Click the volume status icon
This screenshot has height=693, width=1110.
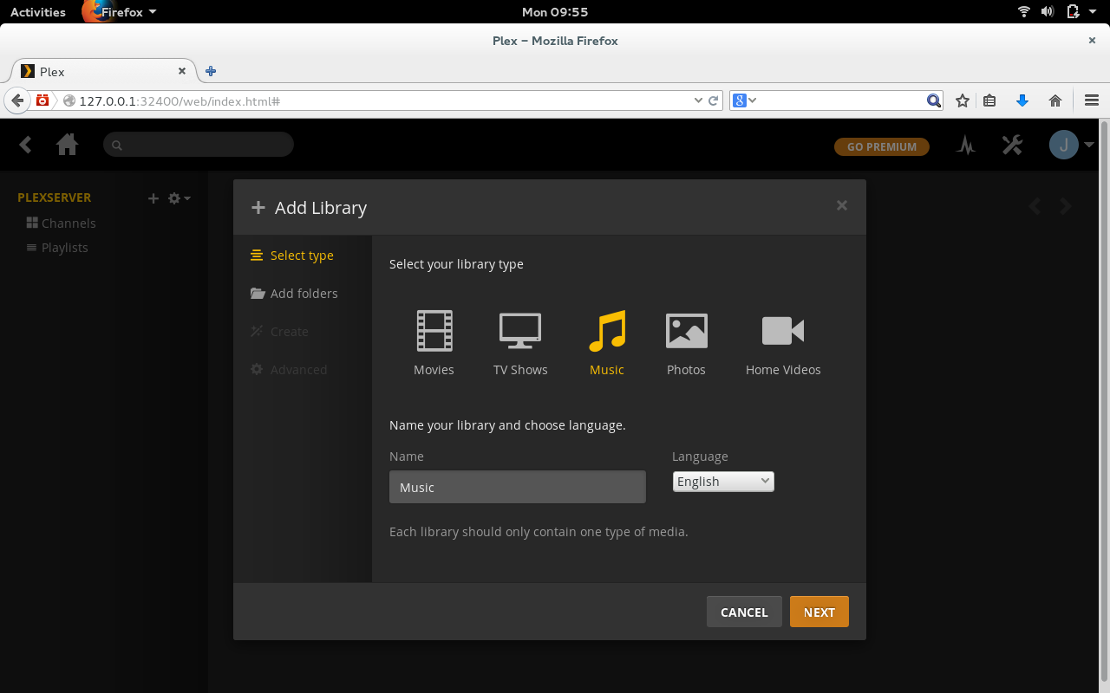1048,12
